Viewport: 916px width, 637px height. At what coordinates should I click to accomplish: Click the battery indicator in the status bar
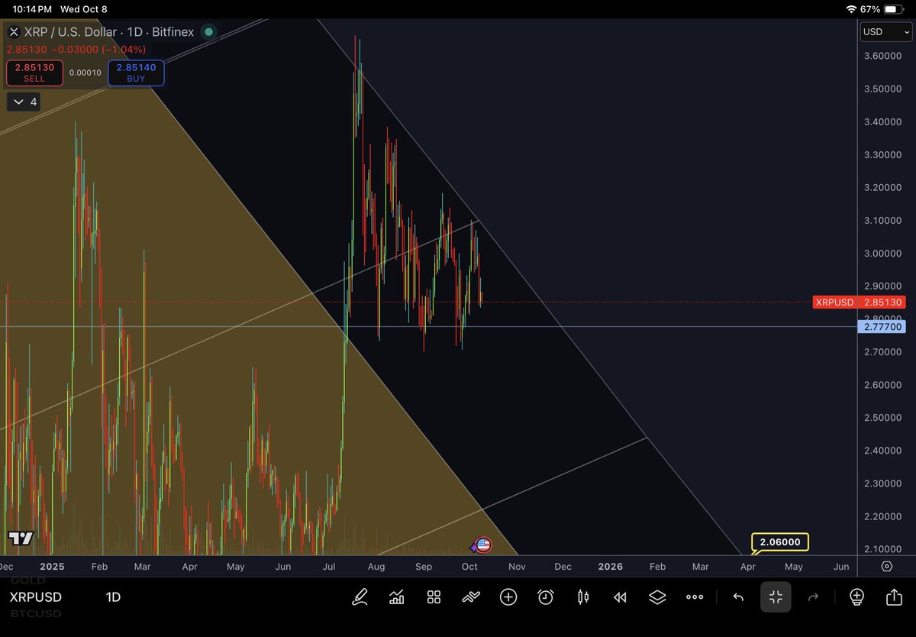pyautogui.click(x=895, y=9)
